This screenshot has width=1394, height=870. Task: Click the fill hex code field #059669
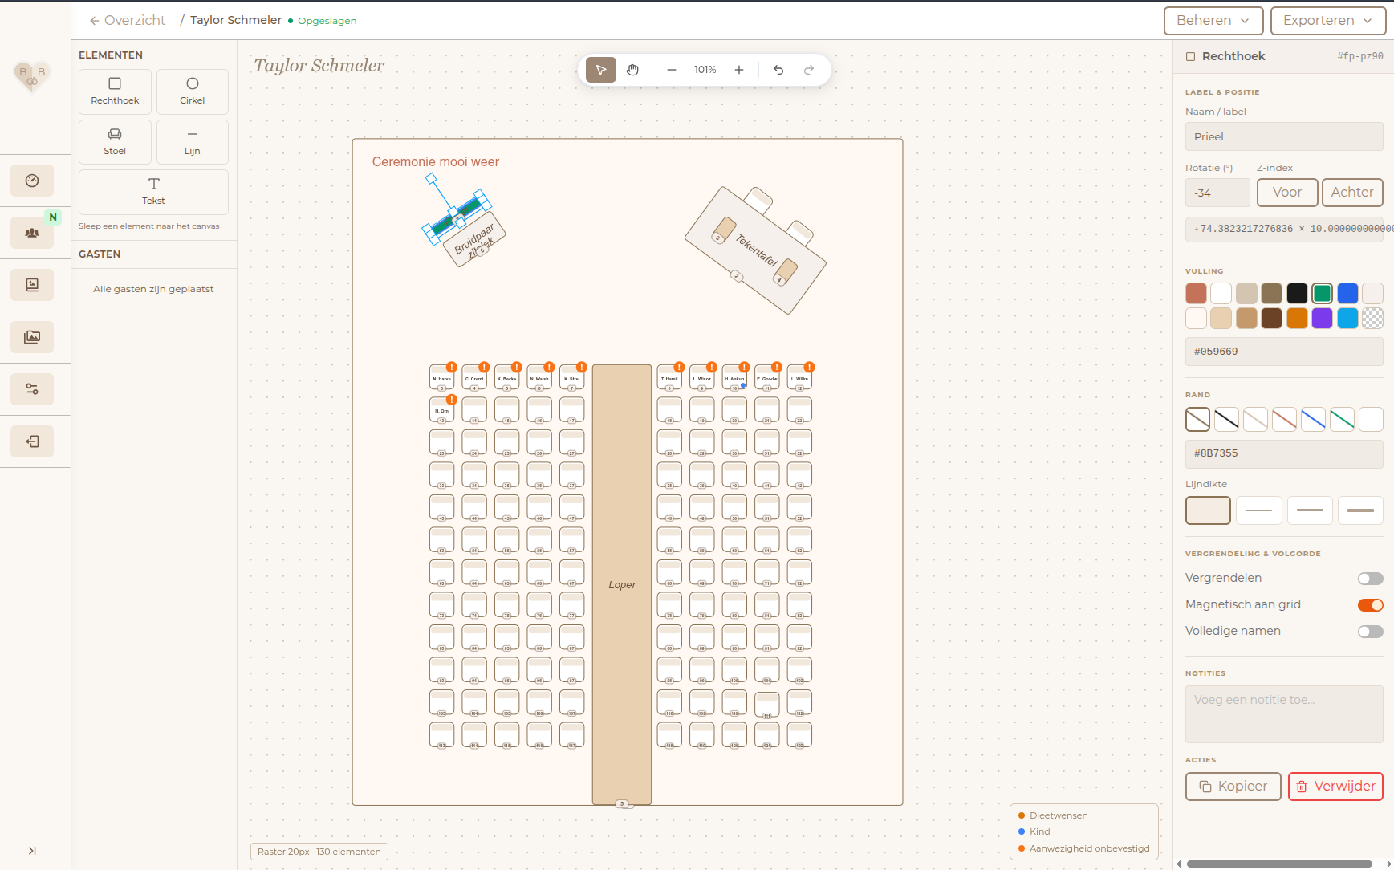1284,352
